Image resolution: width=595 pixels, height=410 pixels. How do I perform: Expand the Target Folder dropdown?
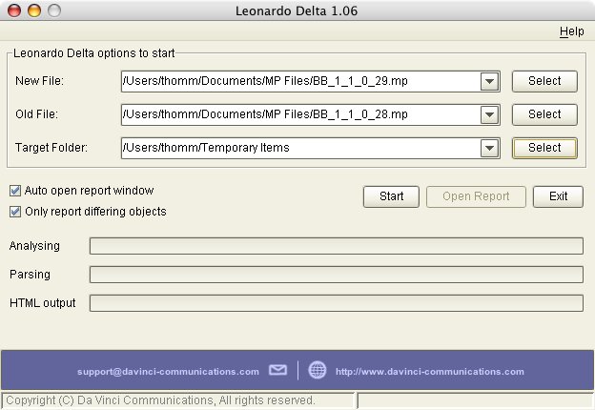click(490, 149)
